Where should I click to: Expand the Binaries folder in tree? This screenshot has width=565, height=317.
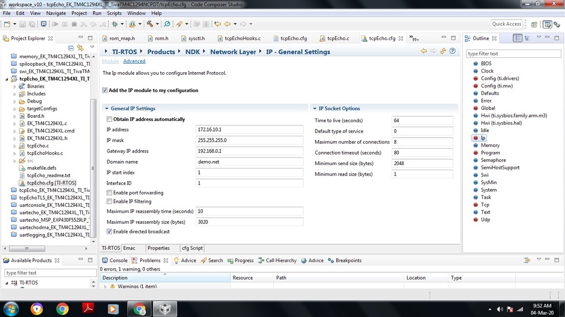15,86
